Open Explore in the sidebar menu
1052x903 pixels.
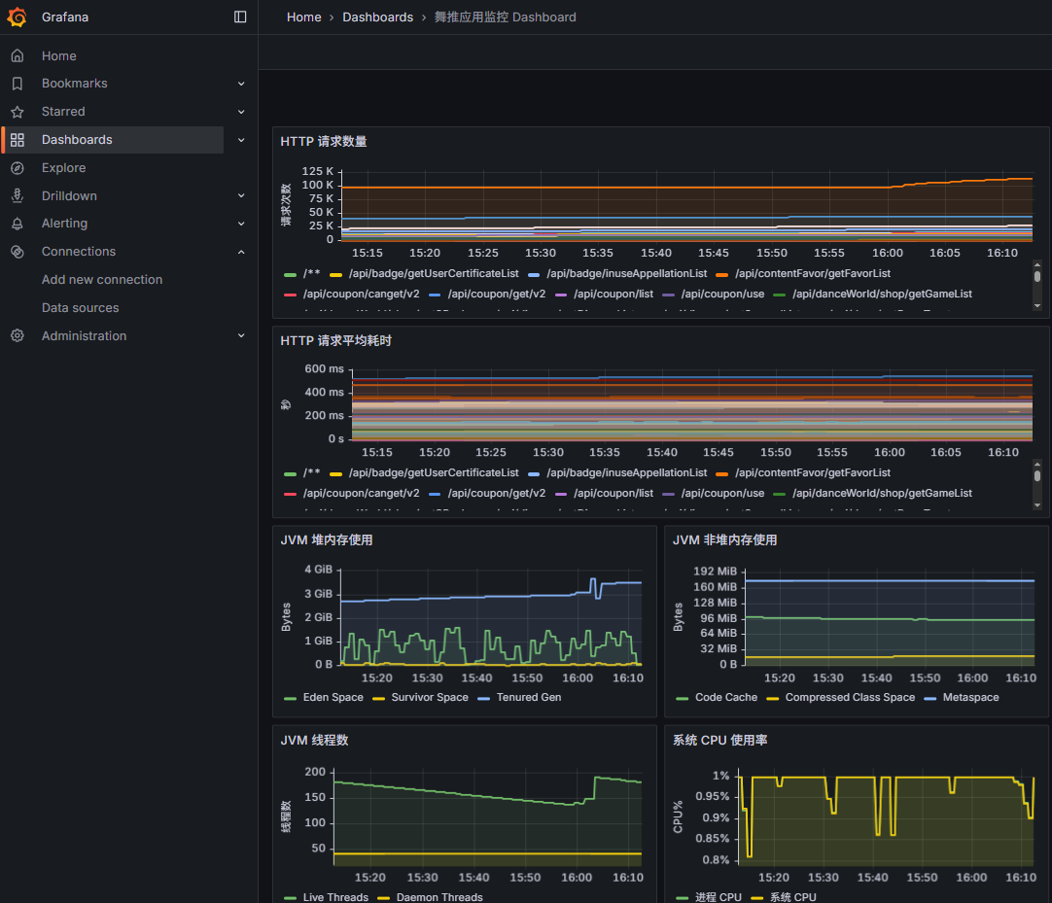(x=64, y=168)
